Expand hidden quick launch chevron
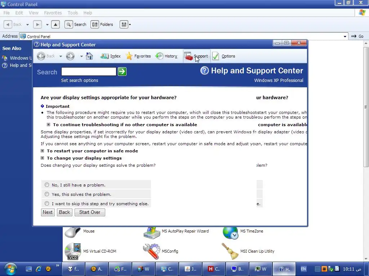The width and height of the screenshot is (369, 276). coord(58,266)
